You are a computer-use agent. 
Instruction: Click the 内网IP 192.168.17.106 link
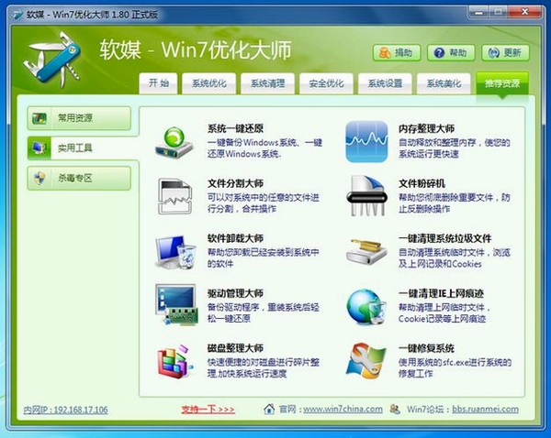click(66, 410)
